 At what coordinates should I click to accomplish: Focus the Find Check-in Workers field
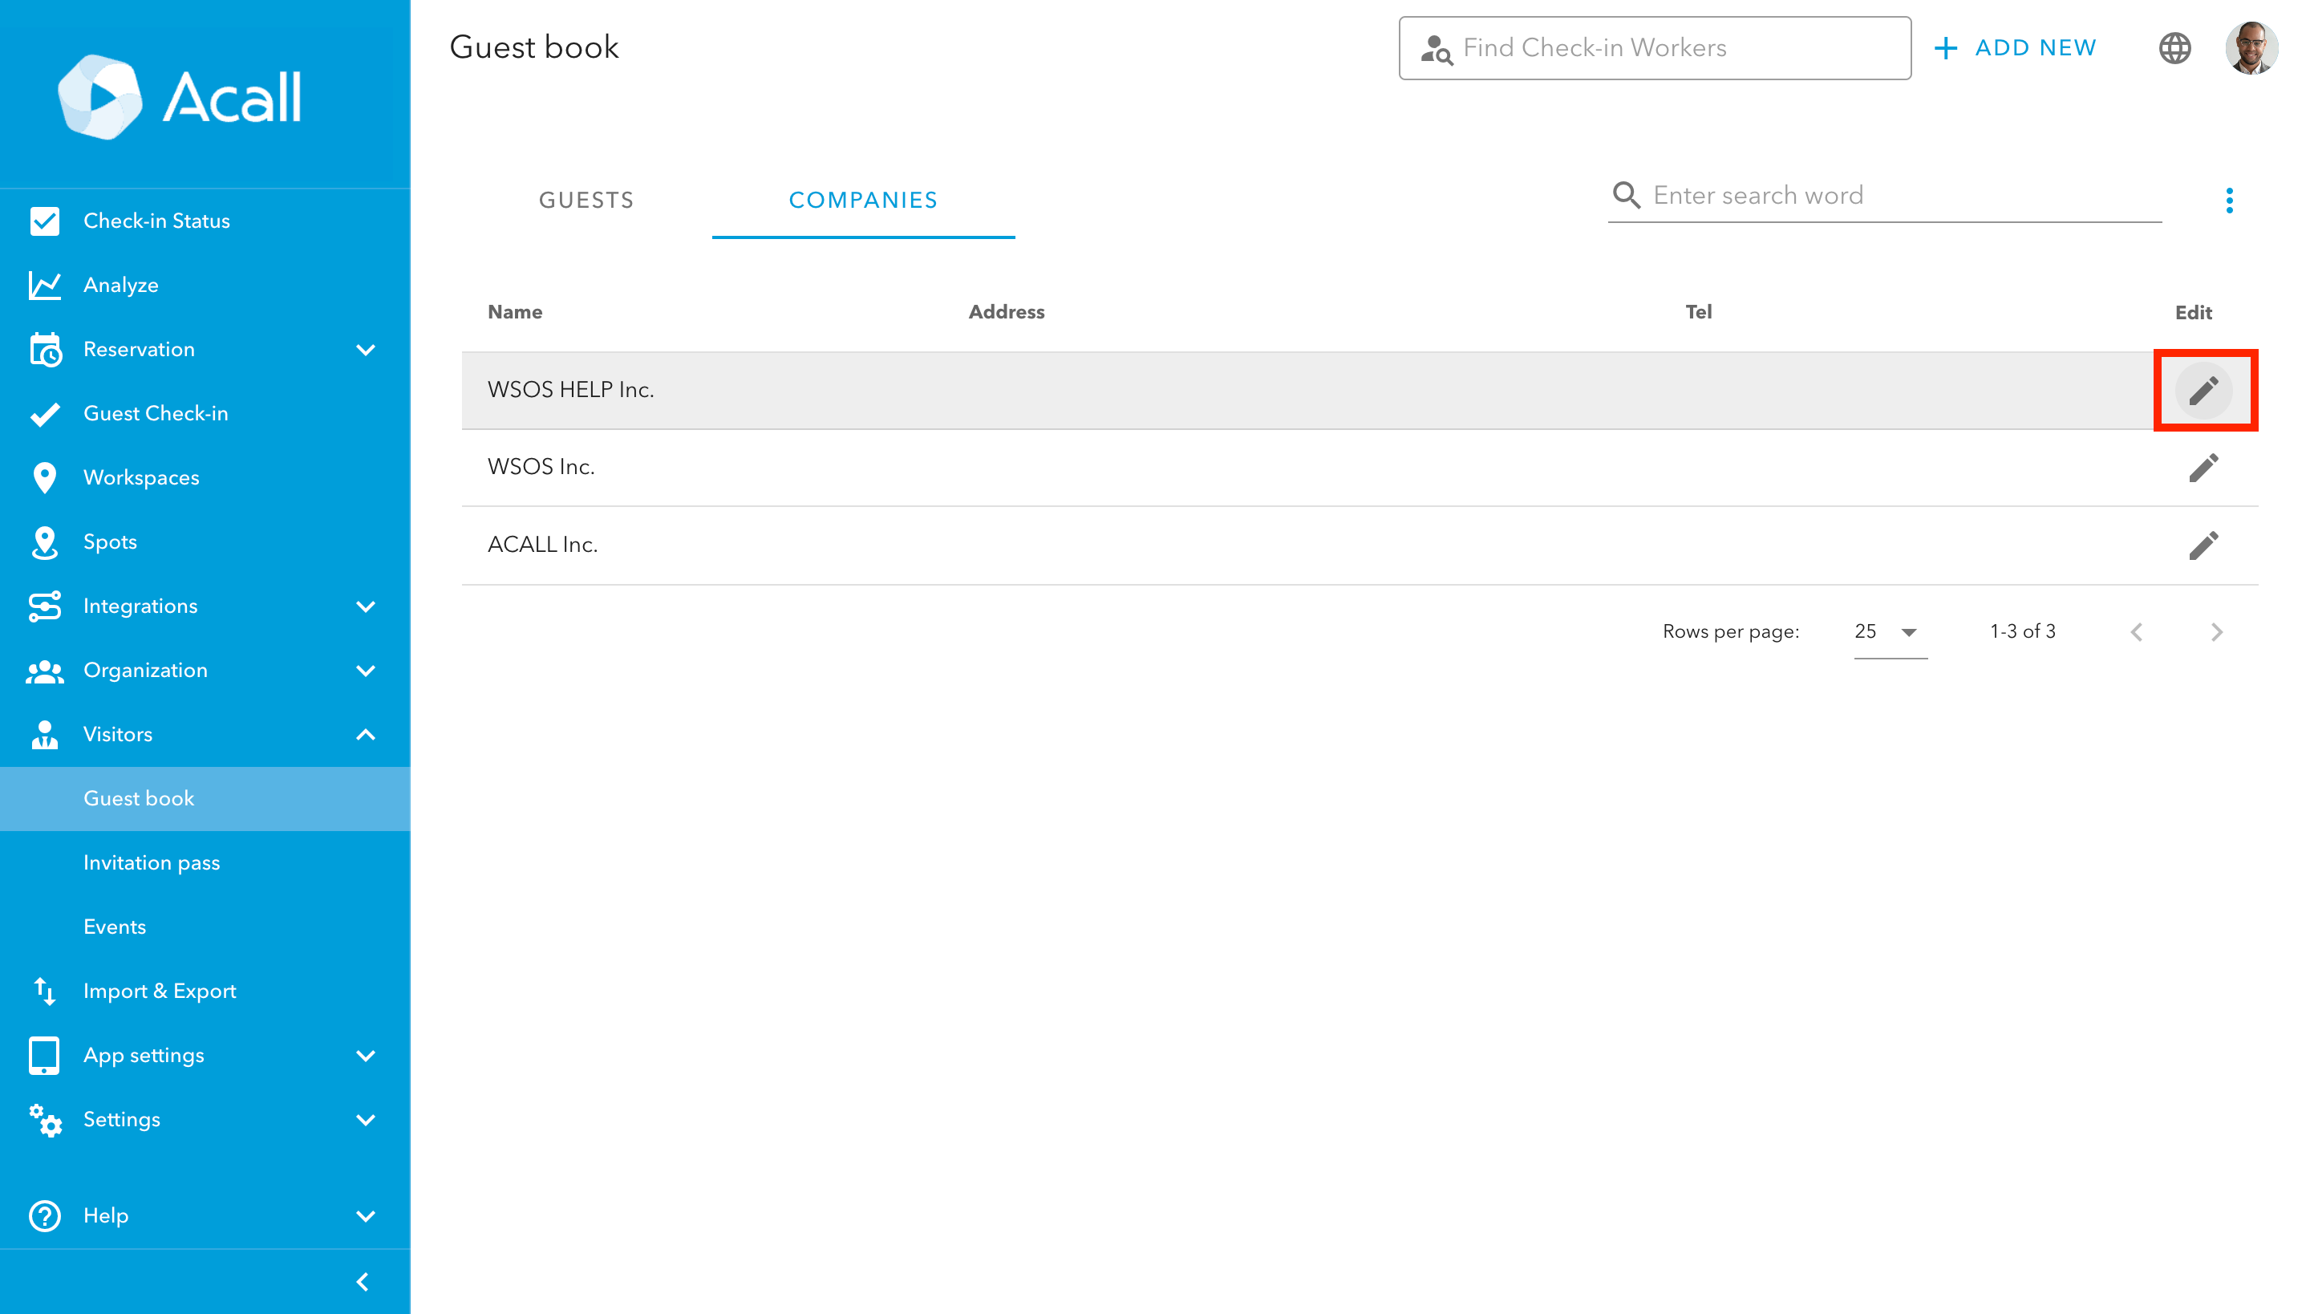[1655, 48]
